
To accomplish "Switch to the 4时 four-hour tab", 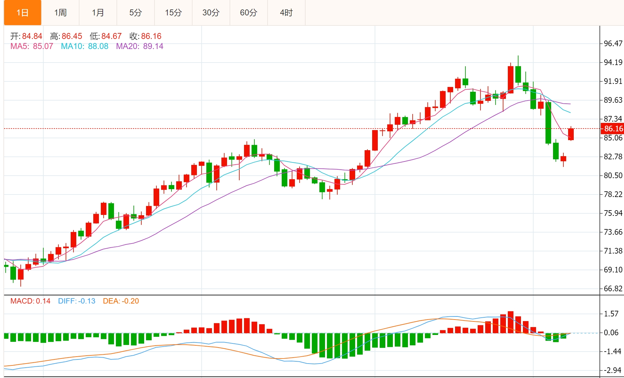I will tap(286, 13).
